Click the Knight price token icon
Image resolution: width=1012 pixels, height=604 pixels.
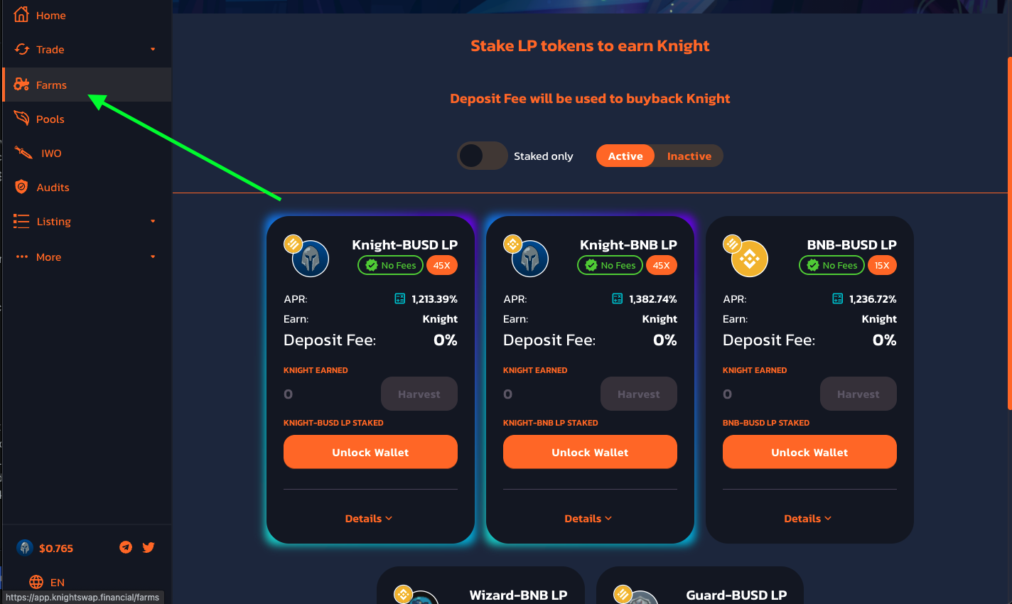[x=25, y=548]
